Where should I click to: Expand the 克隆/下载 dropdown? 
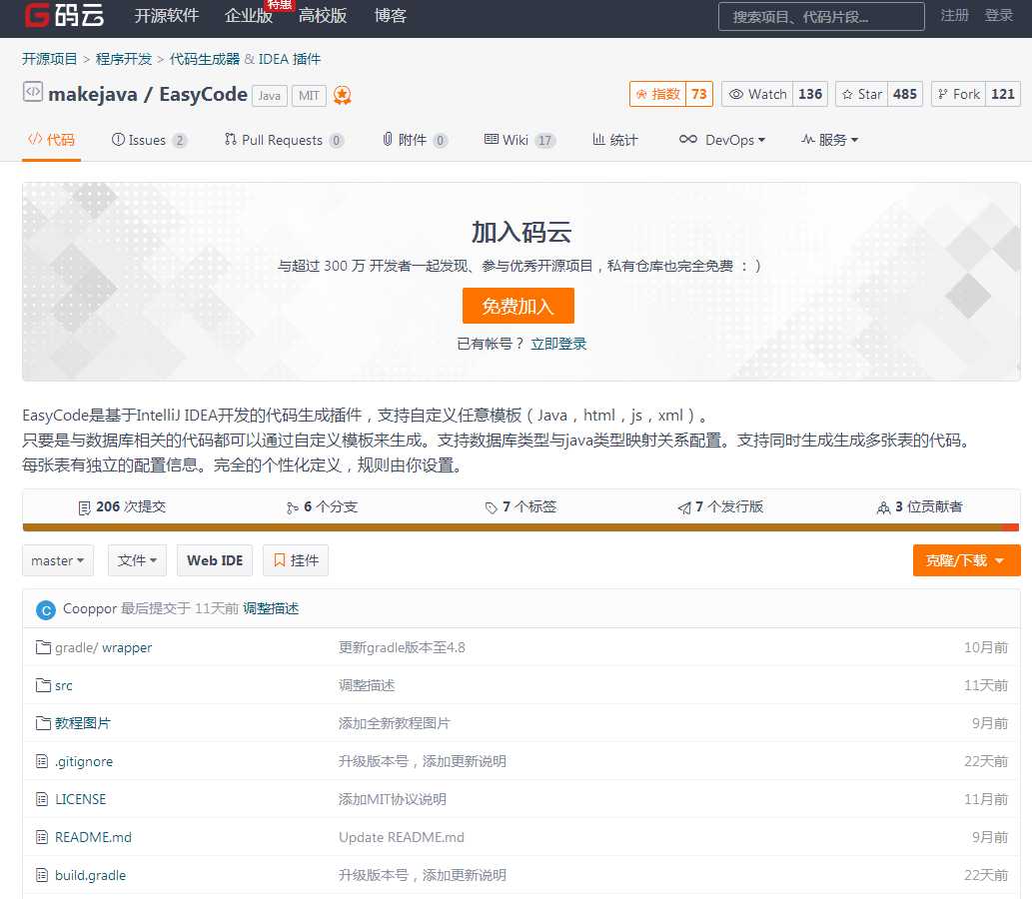click(966, 560)
